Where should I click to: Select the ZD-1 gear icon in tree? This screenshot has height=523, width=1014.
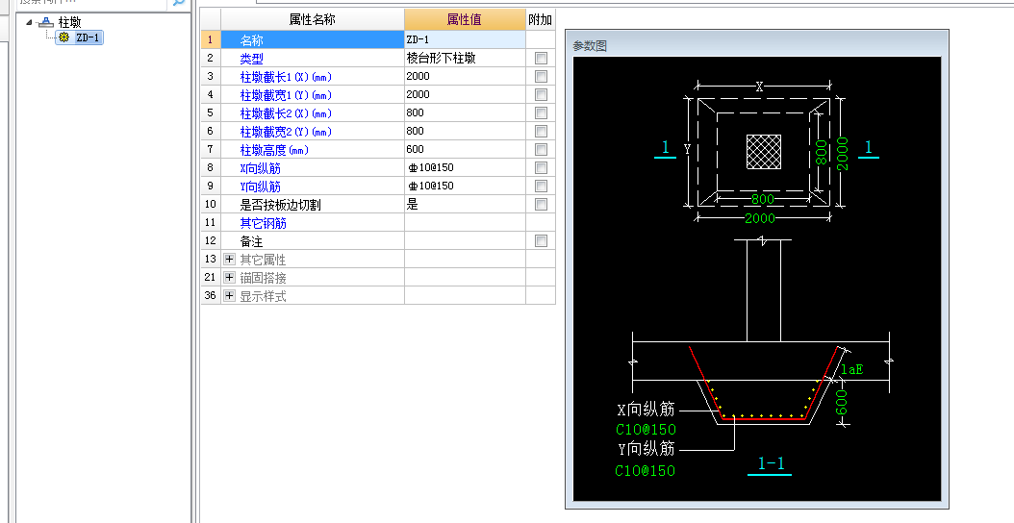click(x=63, y=37)
